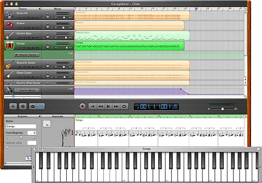Click the Electric Bass instrument icon
The height and width of the screenshot is (183, 262).
coord(10,35)
